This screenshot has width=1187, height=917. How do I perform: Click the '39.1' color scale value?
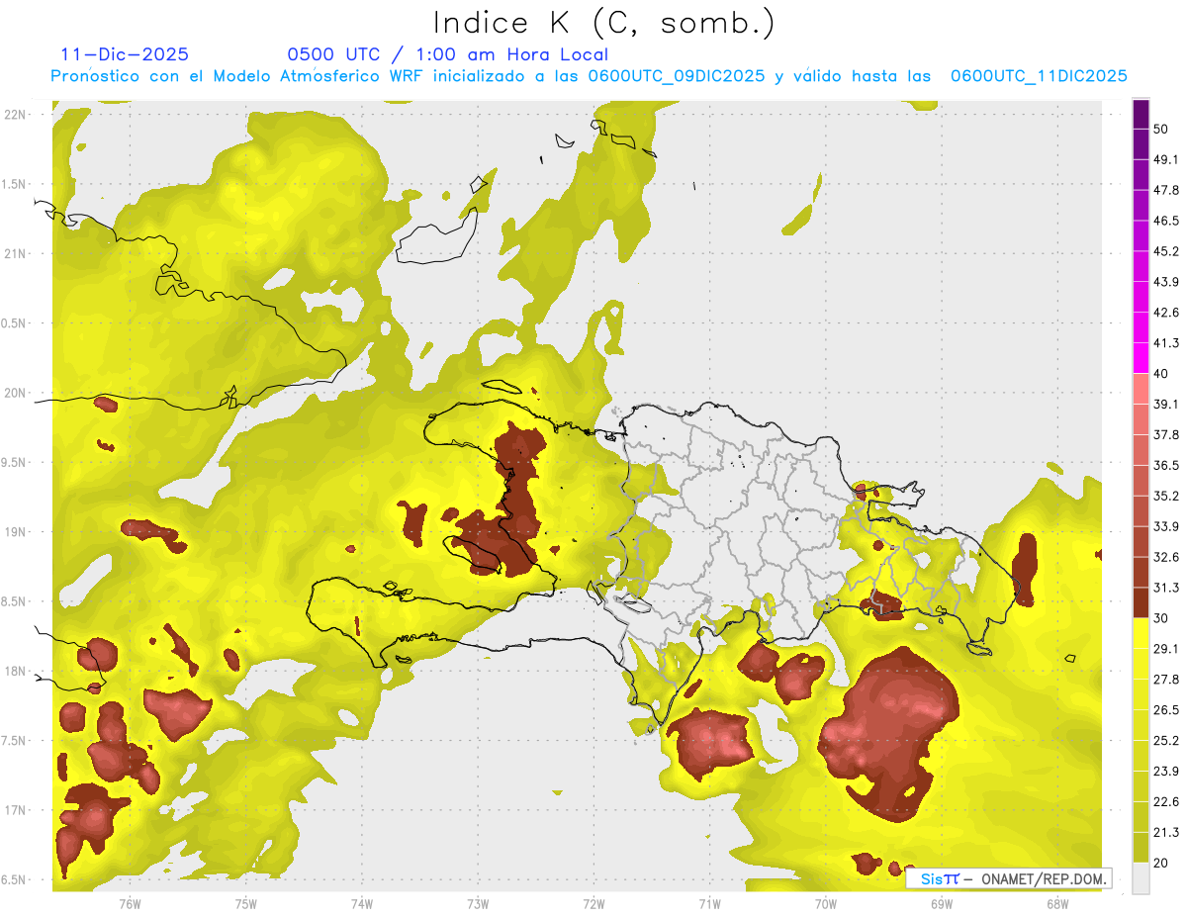(1167, 404)
